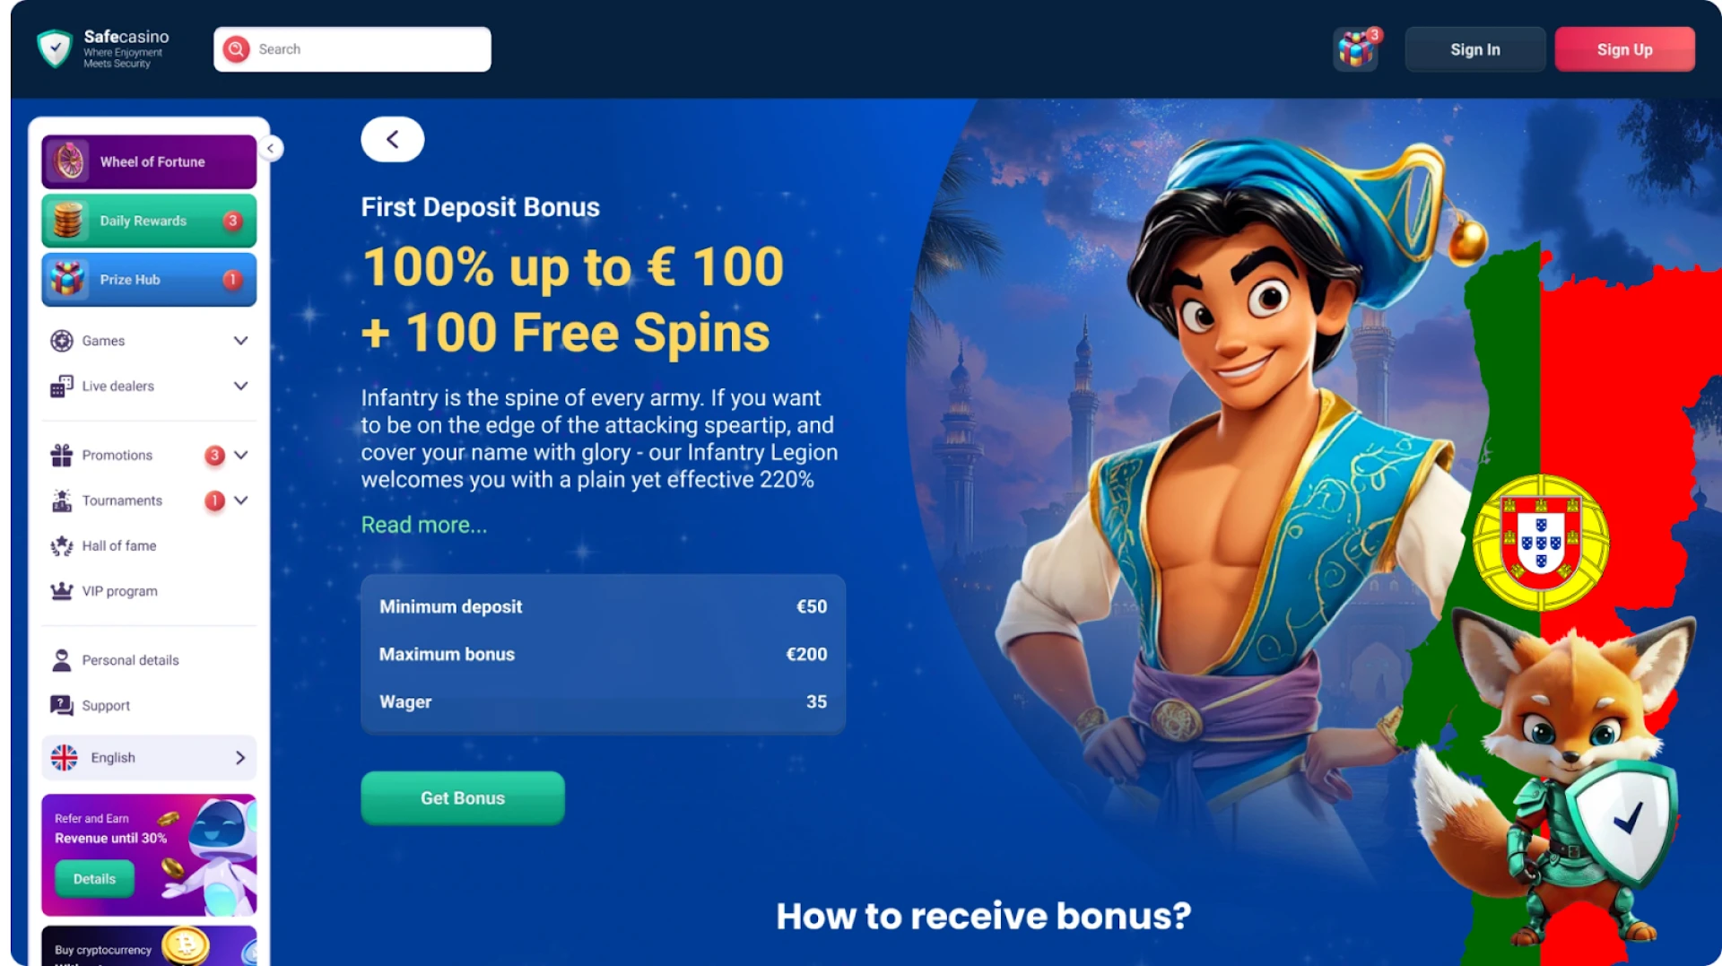
Task: Click the Safecasino shield logo
Action: pos(55,48)
